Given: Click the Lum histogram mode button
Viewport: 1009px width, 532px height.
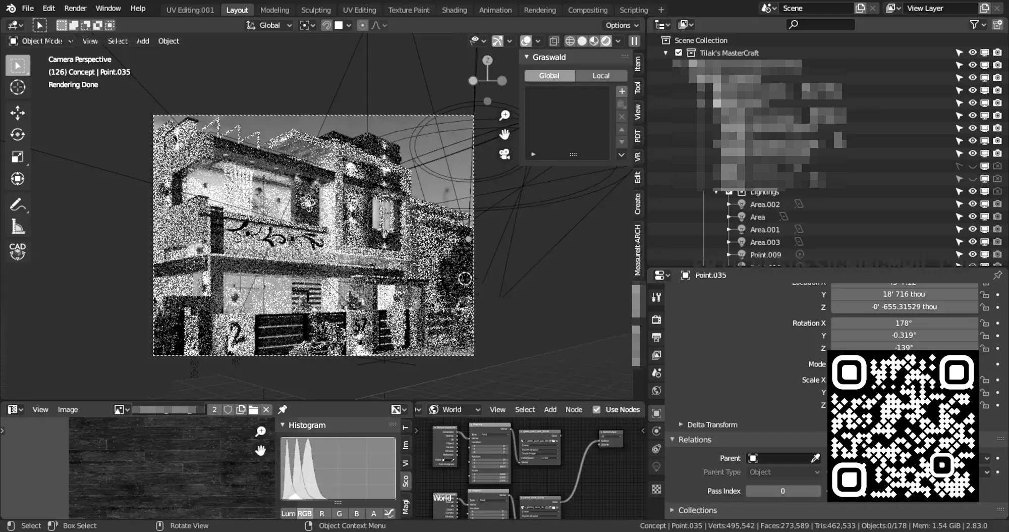Looking at the screenshot, I should point(288,513).
